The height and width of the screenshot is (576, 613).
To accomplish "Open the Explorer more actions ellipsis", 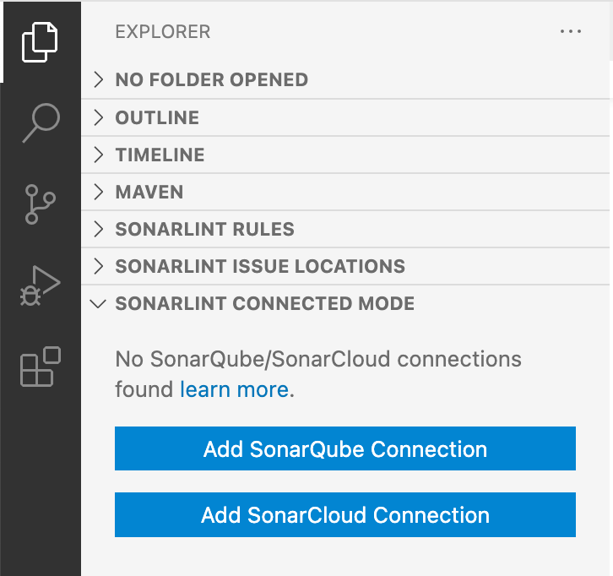I will (x=571, y=31).
